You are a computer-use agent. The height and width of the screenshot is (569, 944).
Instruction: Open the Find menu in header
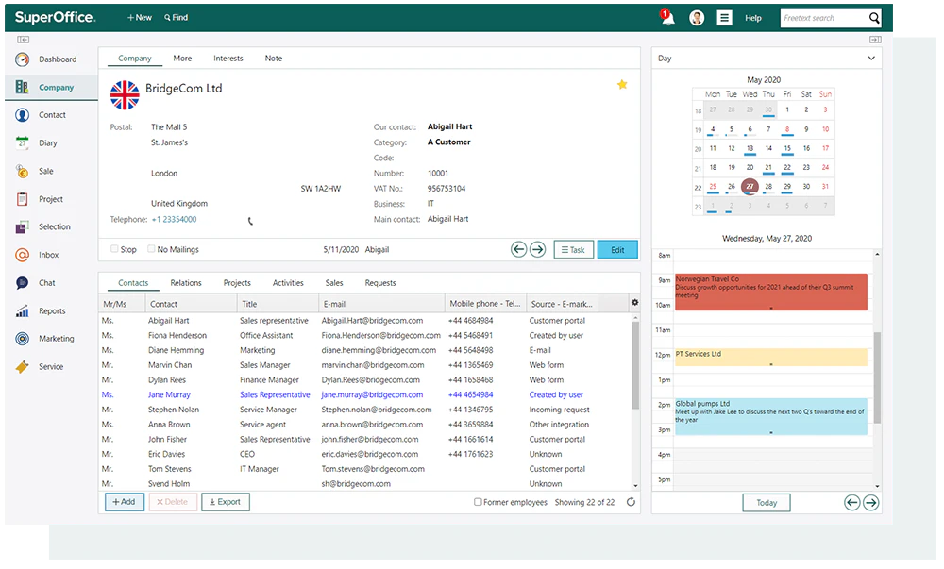click(x=176, y=17)
